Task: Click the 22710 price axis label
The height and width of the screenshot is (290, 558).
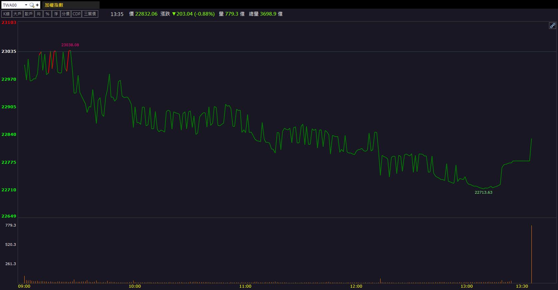Action: (9, 190)
